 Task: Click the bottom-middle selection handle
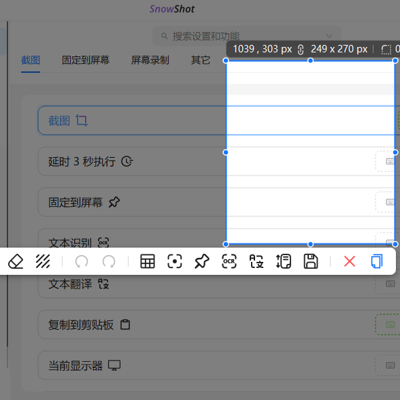(310, 244)
